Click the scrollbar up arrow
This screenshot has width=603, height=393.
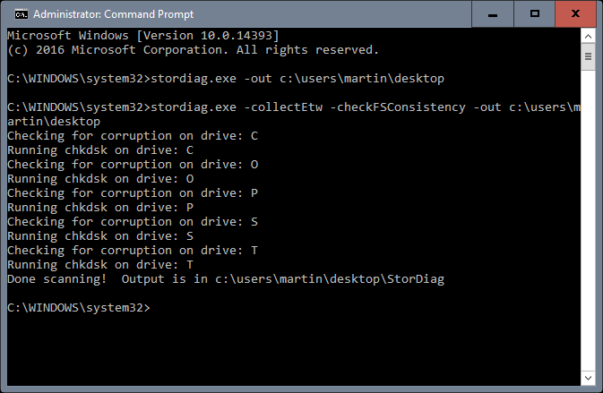pos(588,37)
